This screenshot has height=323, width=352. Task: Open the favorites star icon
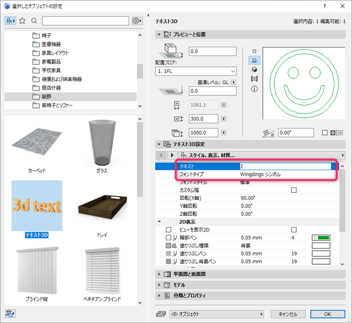22,21
